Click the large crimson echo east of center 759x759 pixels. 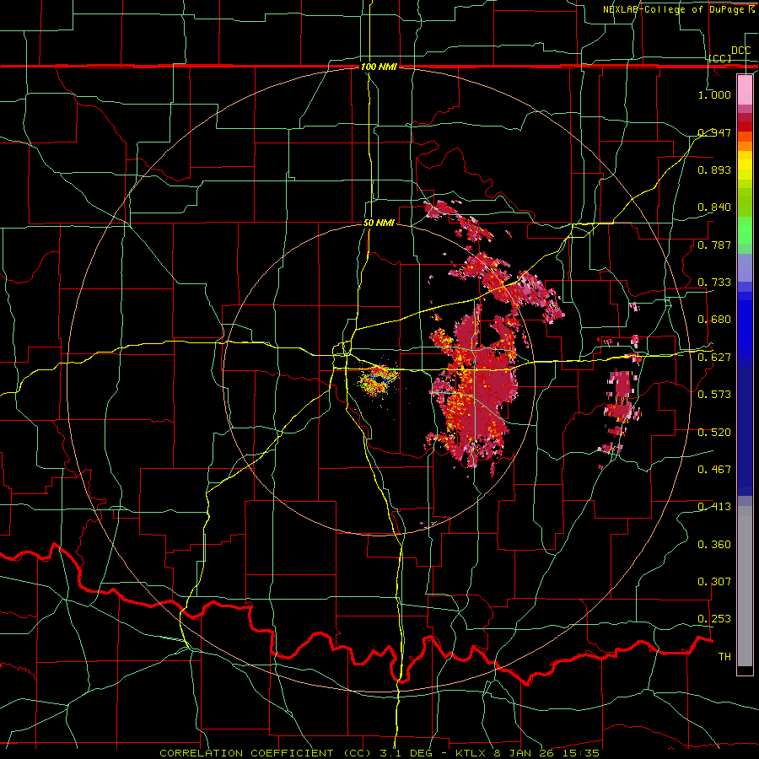coord(476,387)
